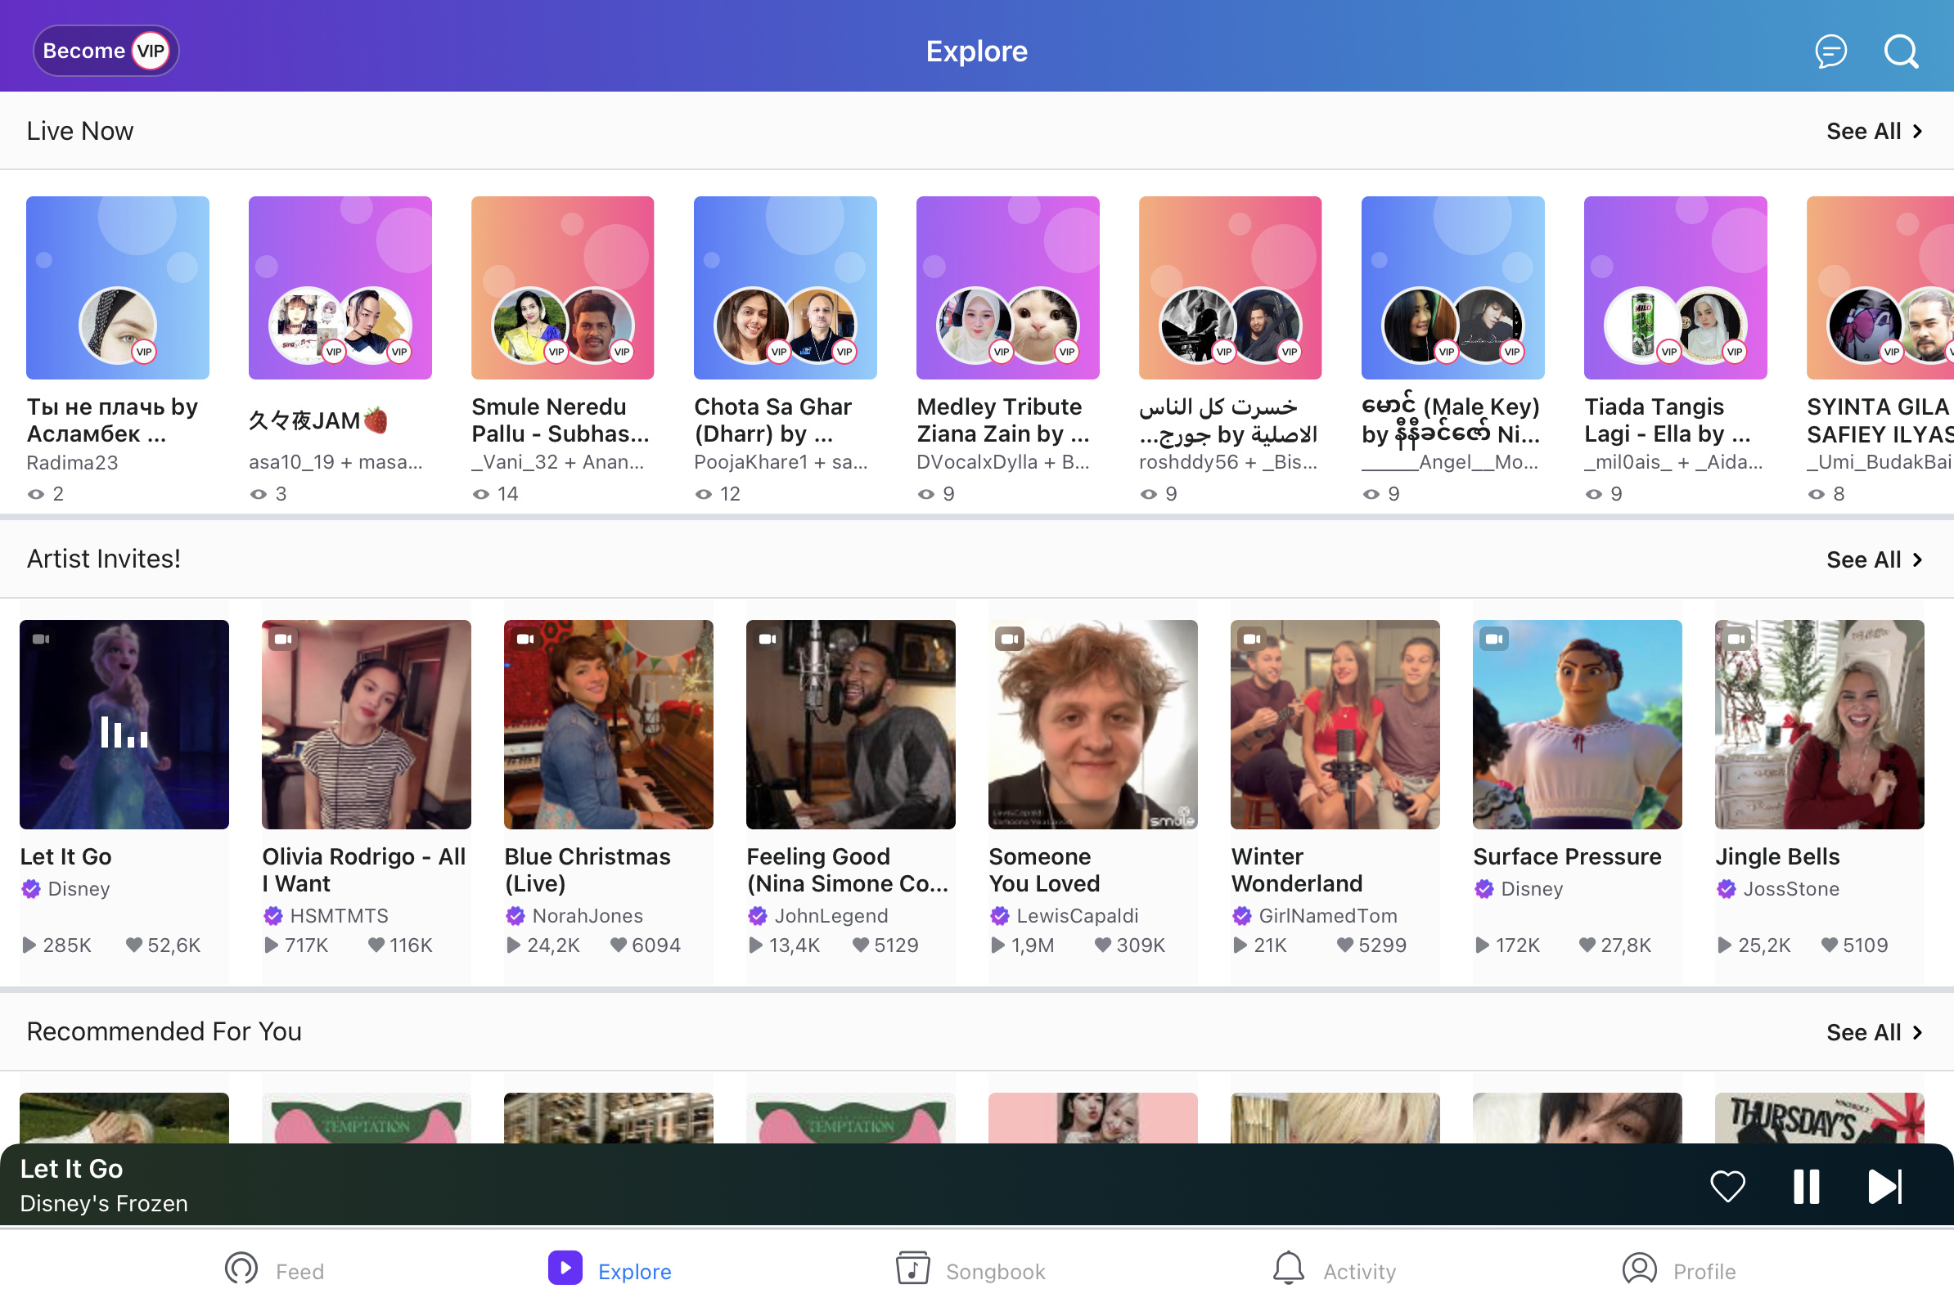
Task: Click the Songbook music note icon
Action: click(x=912, y=1269)
